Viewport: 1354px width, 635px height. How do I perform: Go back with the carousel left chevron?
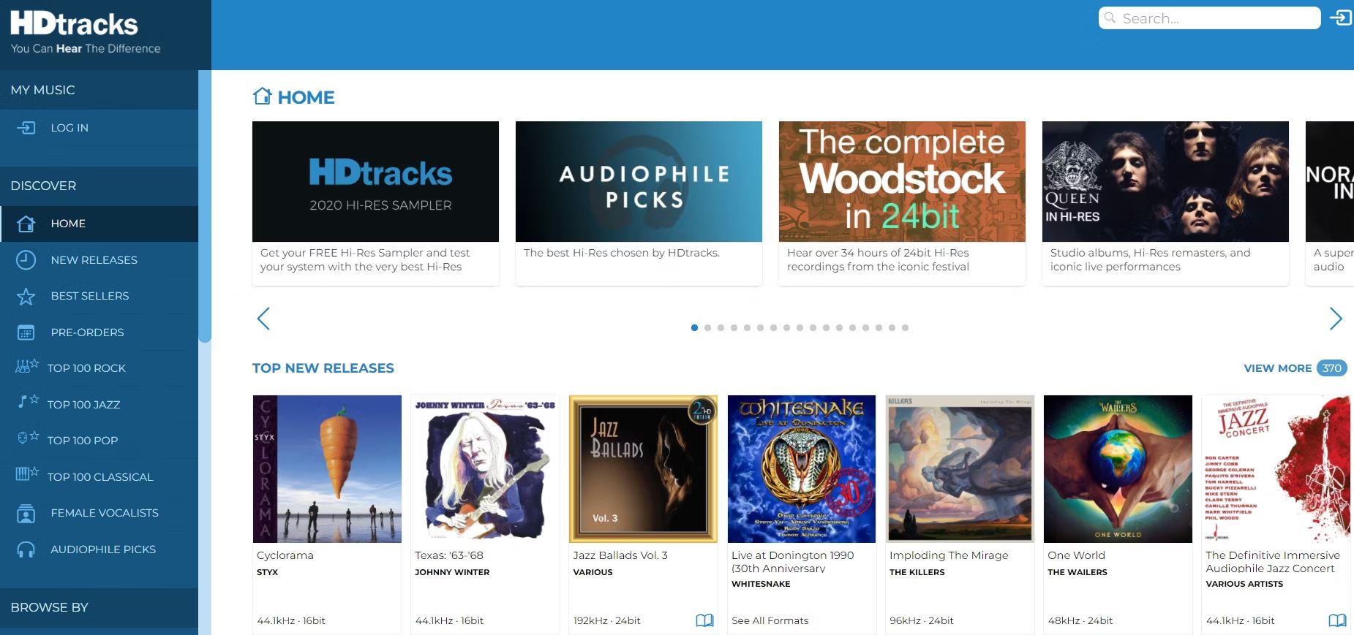pos(264,319)
